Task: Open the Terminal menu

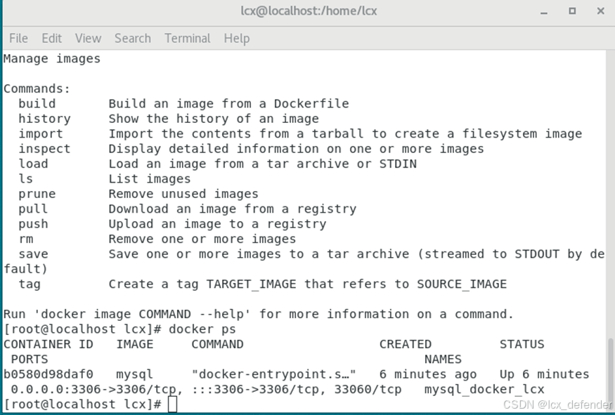Action: coord(188,39)
